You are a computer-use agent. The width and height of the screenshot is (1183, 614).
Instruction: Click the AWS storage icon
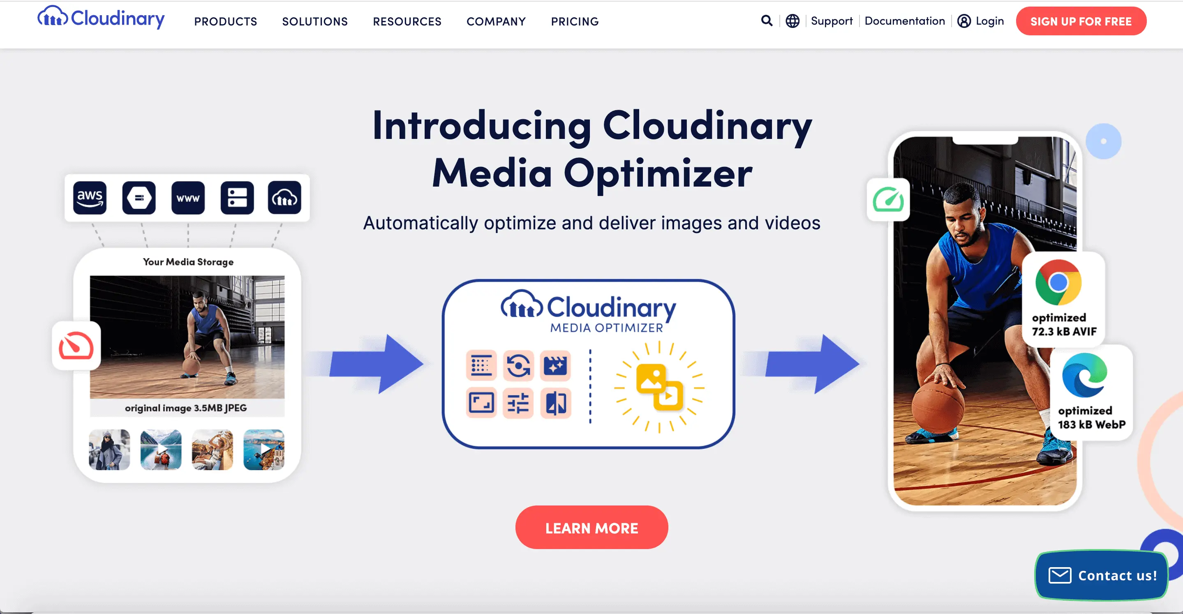[x=89, y=198]
